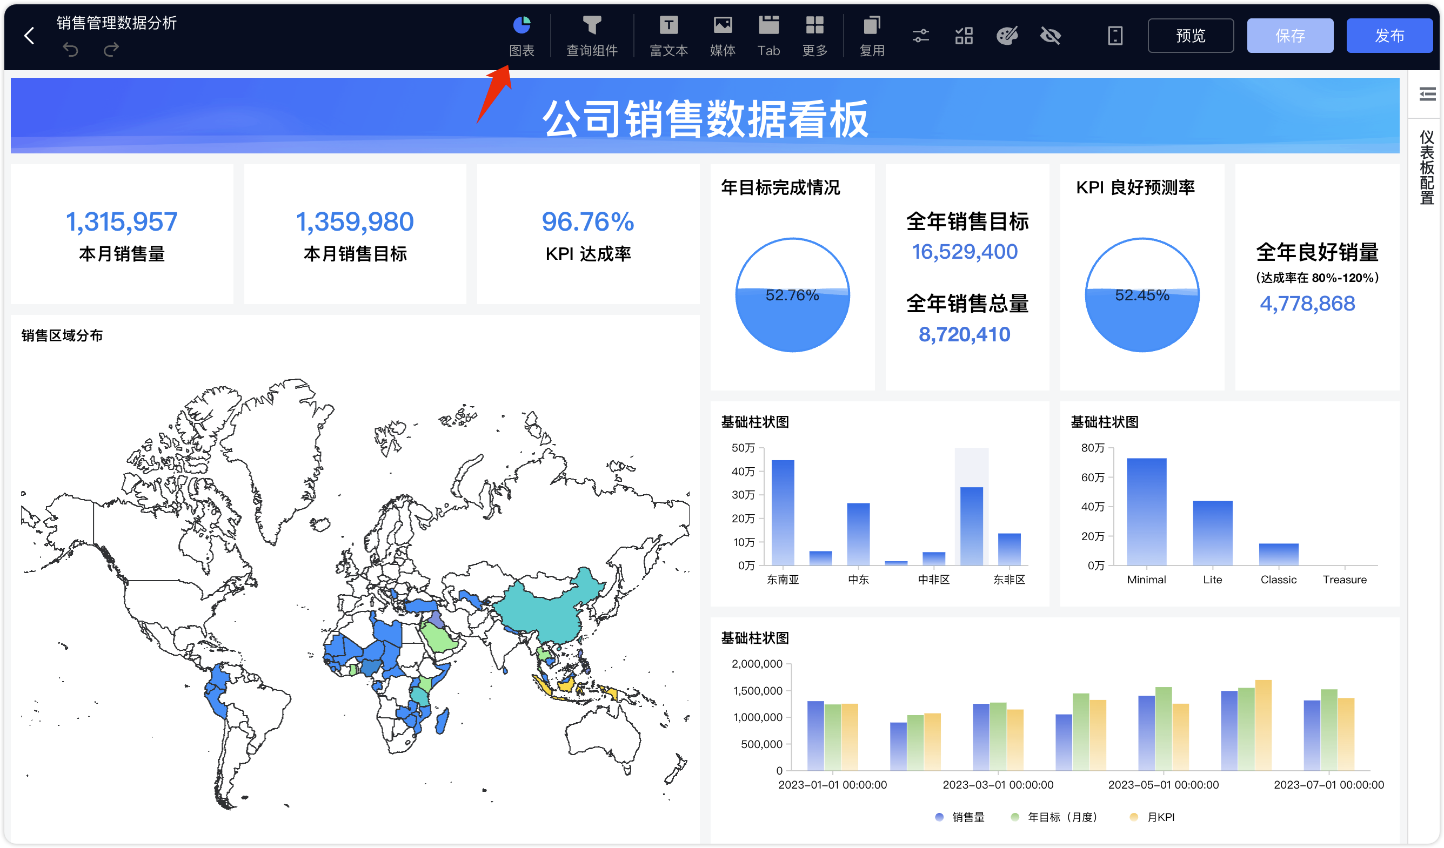Toggle the 销售量 legend item
This screenshot has width=1444, height=848.
point(960,817)
